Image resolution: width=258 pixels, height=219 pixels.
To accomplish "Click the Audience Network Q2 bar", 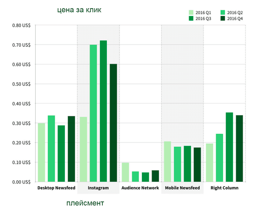I will (x=135, y=177).
